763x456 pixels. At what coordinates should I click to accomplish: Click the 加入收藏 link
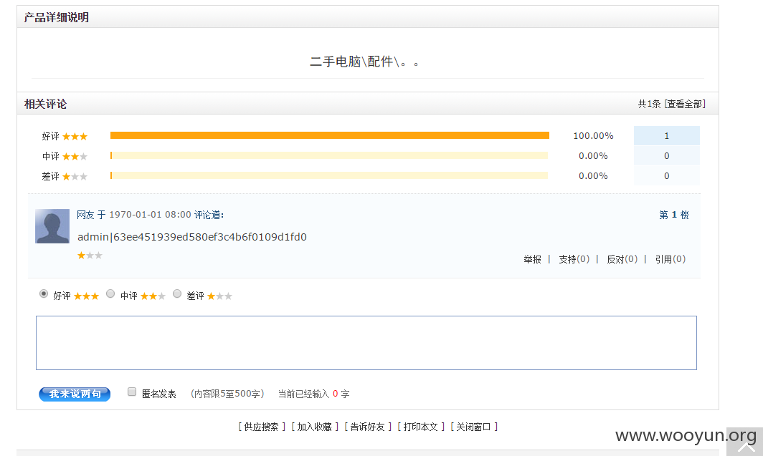coord(314,427)
